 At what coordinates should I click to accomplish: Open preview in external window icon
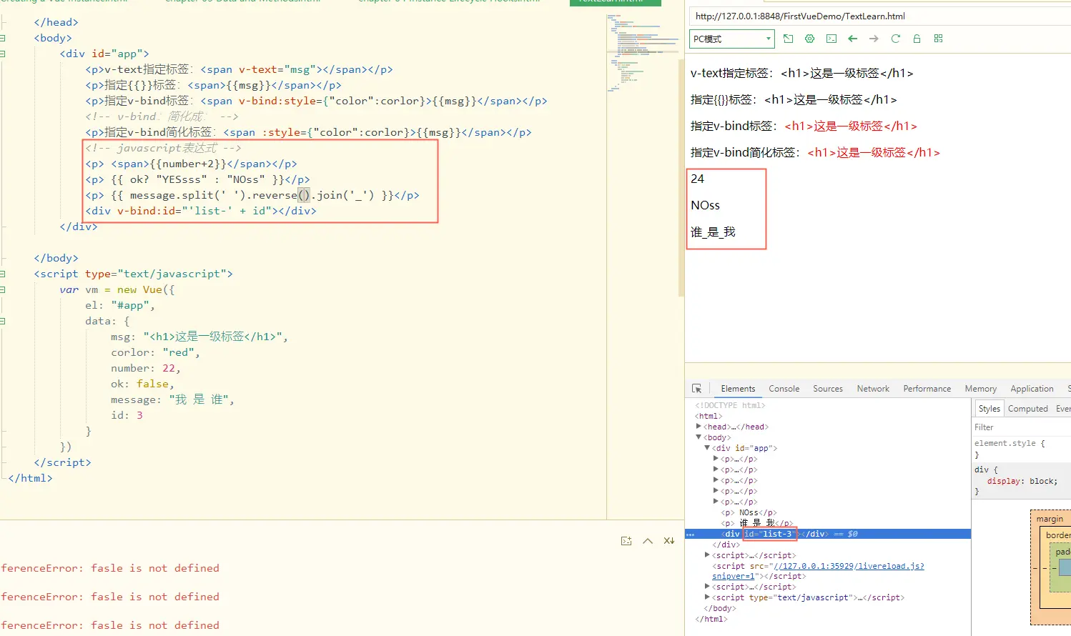coord(788,39)
